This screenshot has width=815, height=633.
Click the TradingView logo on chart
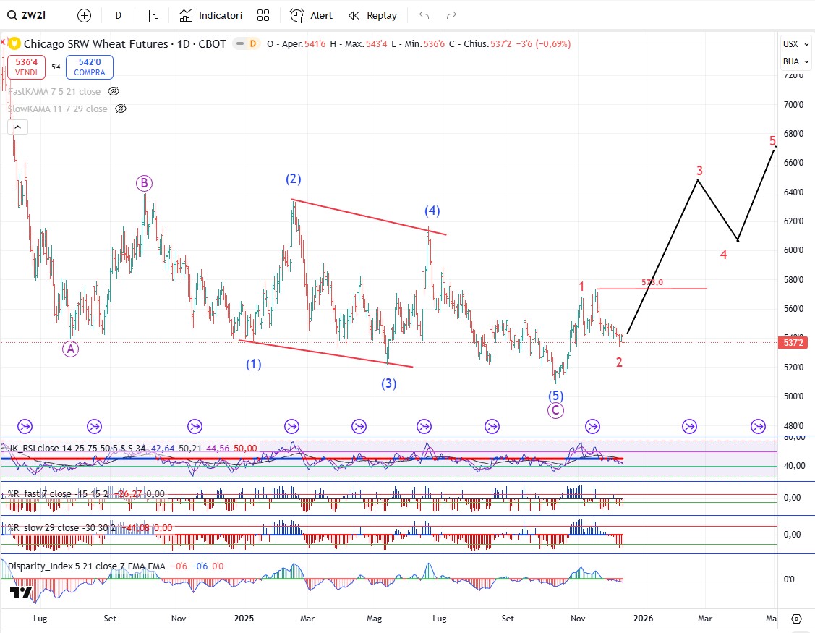20,594
